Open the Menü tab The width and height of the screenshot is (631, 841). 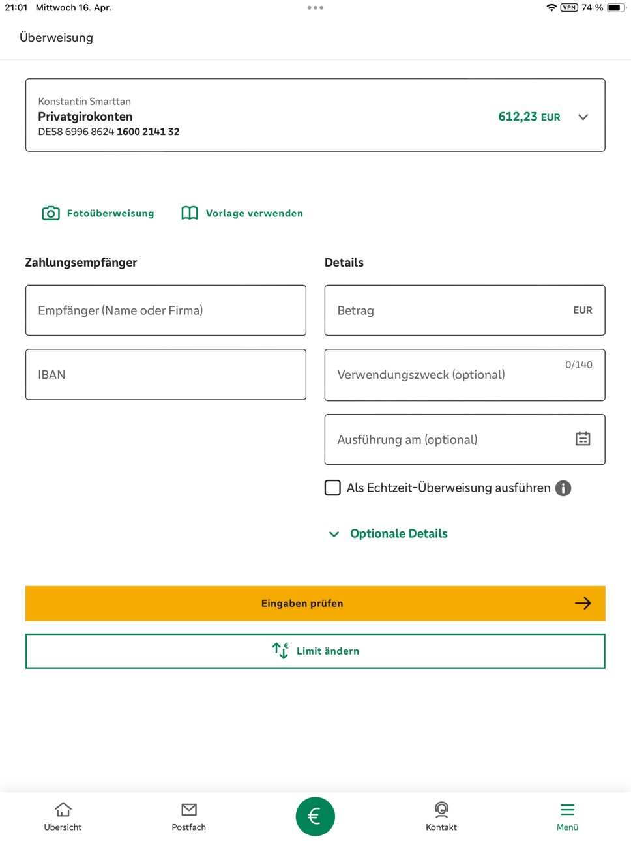[x=567, y=816]
